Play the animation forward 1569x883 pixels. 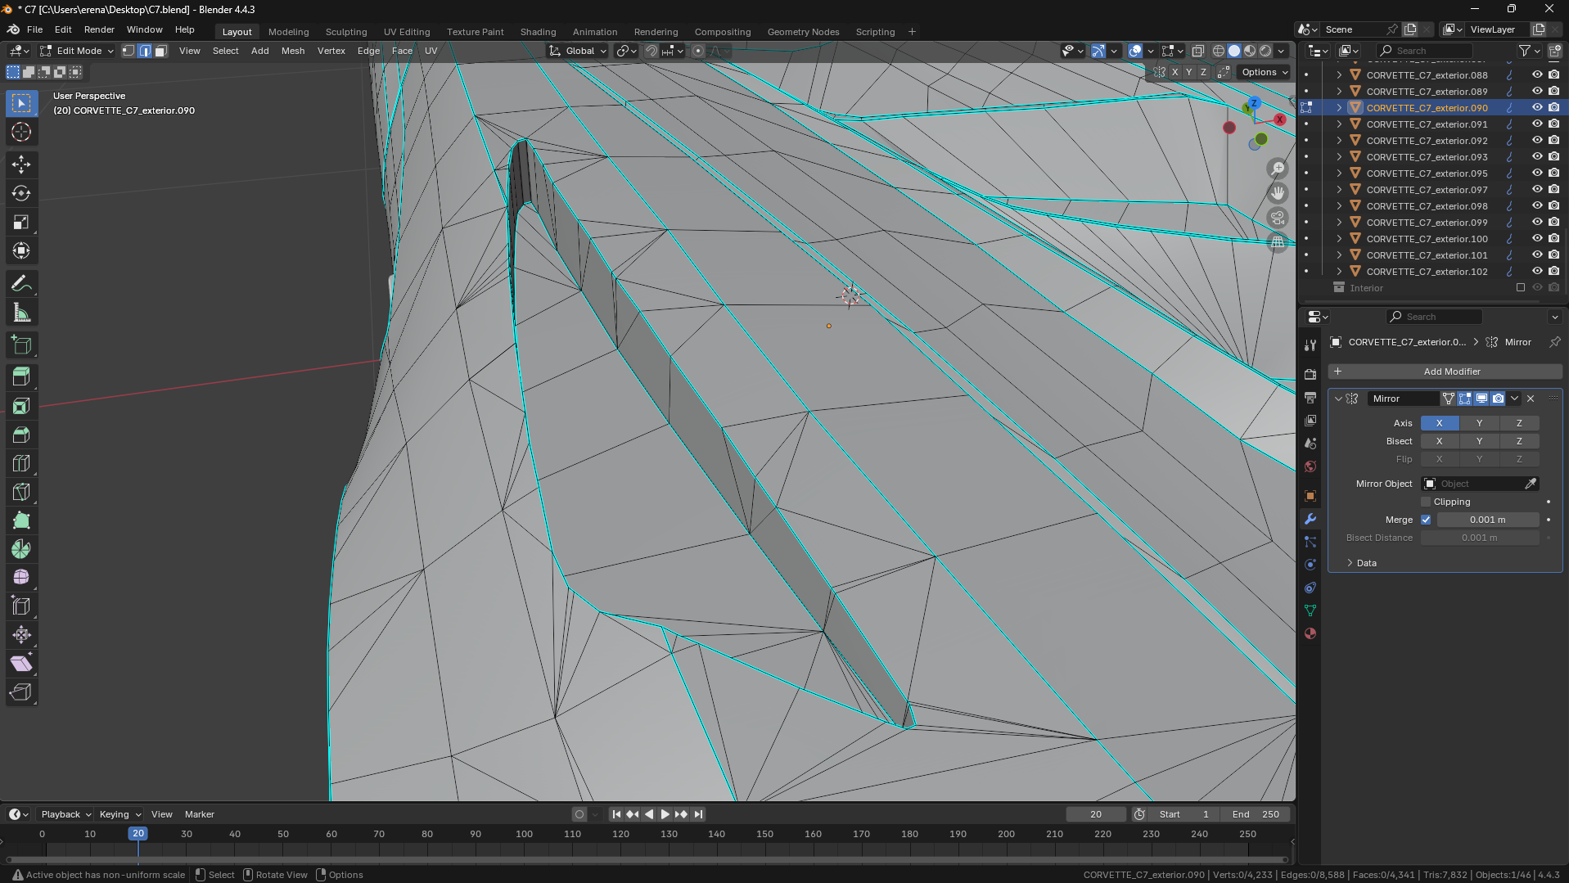click(665, 814)
